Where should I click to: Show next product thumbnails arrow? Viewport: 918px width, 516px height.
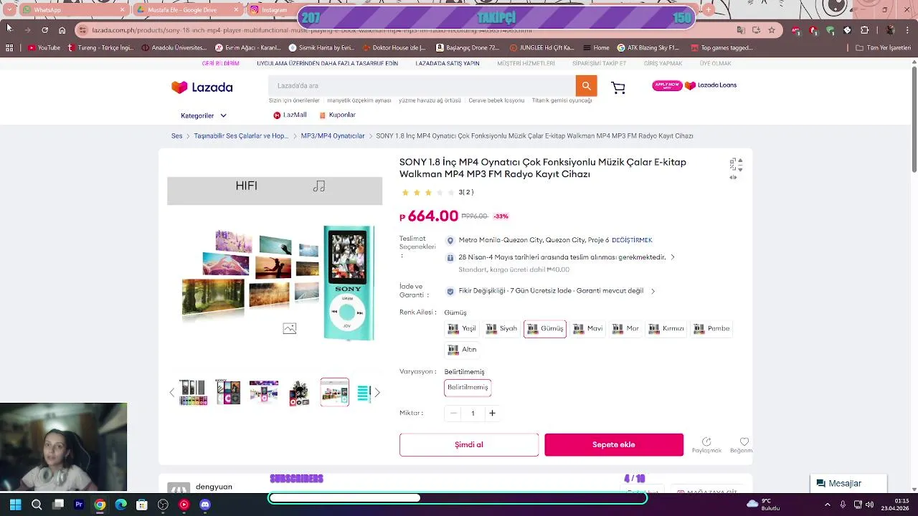pyautogui.click(x=377, y=393)
